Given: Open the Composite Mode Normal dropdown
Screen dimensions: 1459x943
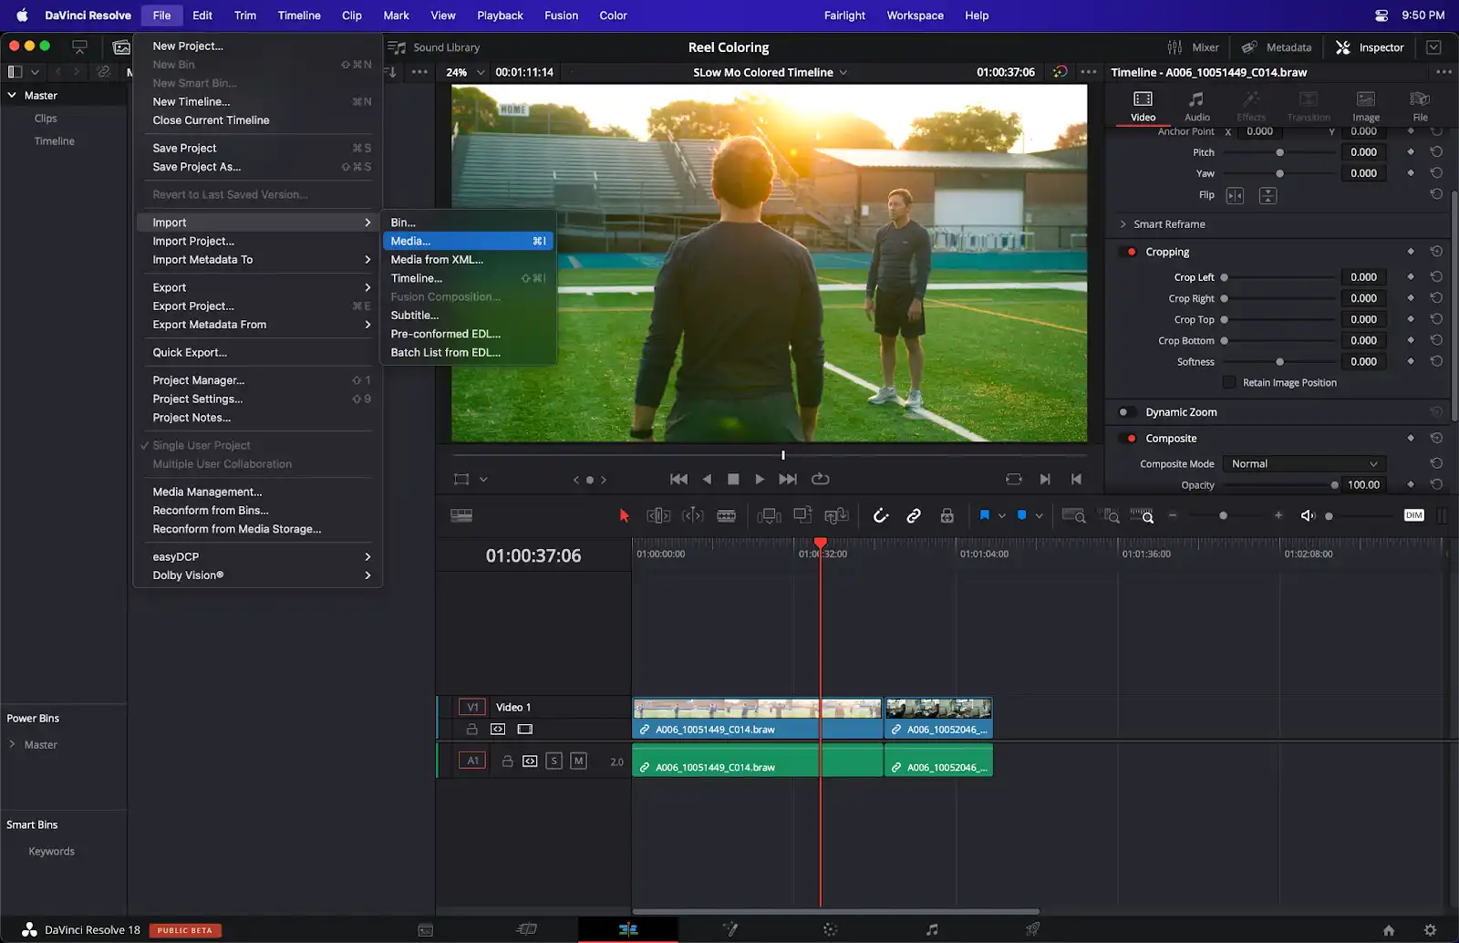Looking at the screenshot, I should coord(1303,464).
